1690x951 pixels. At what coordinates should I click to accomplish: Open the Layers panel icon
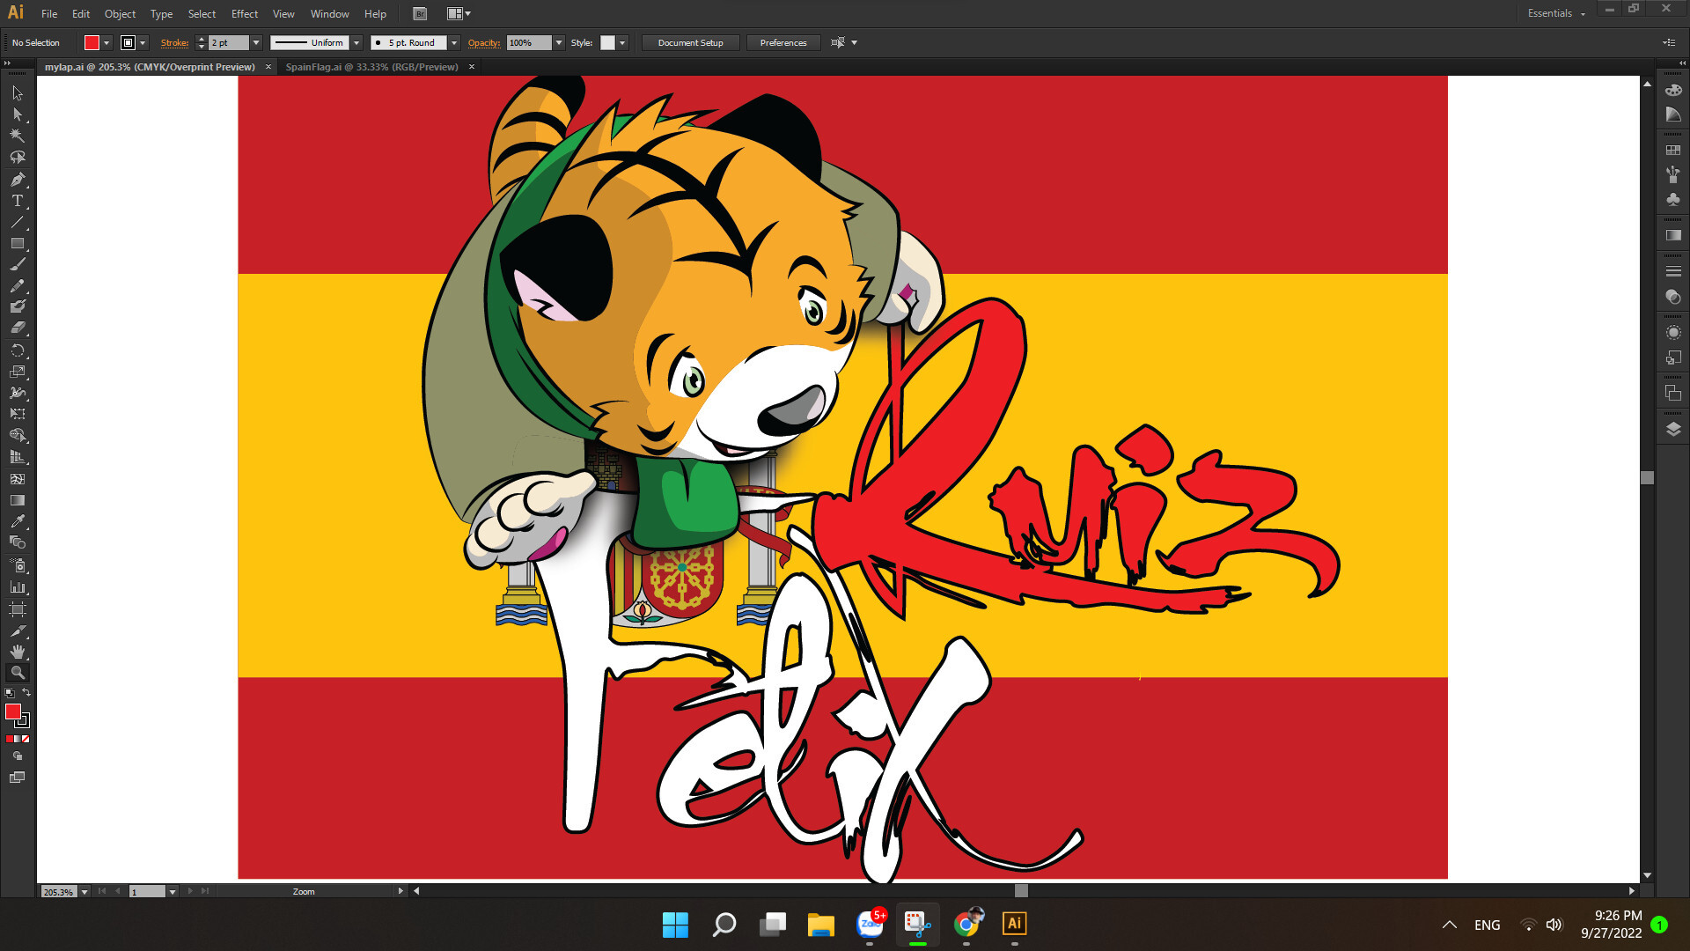point(1674,431)
